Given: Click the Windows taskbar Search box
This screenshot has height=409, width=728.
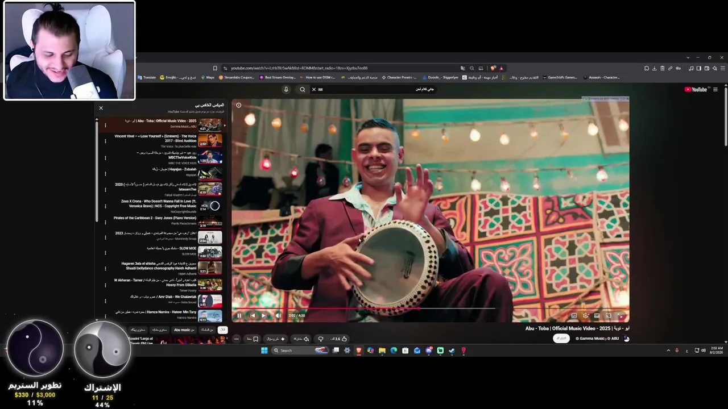Looking at the screenshot, I should pos(300,350).
